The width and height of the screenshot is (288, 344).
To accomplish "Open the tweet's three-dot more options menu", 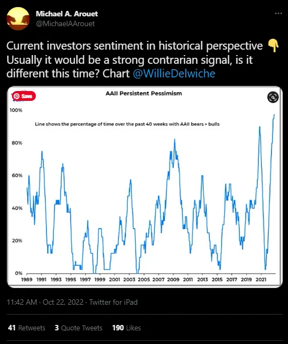I will click(278, 14).
